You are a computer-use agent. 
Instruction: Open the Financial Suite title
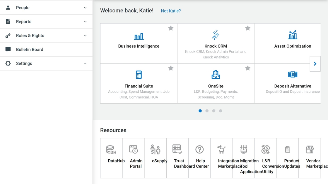[x=139, y=86]
